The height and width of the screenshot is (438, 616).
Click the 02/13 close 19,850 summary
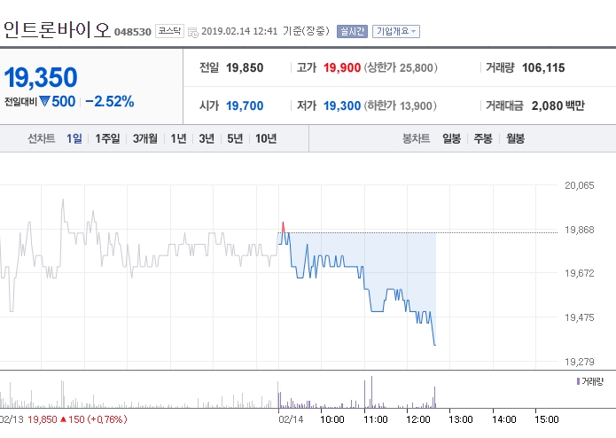[x=77, y=419]
